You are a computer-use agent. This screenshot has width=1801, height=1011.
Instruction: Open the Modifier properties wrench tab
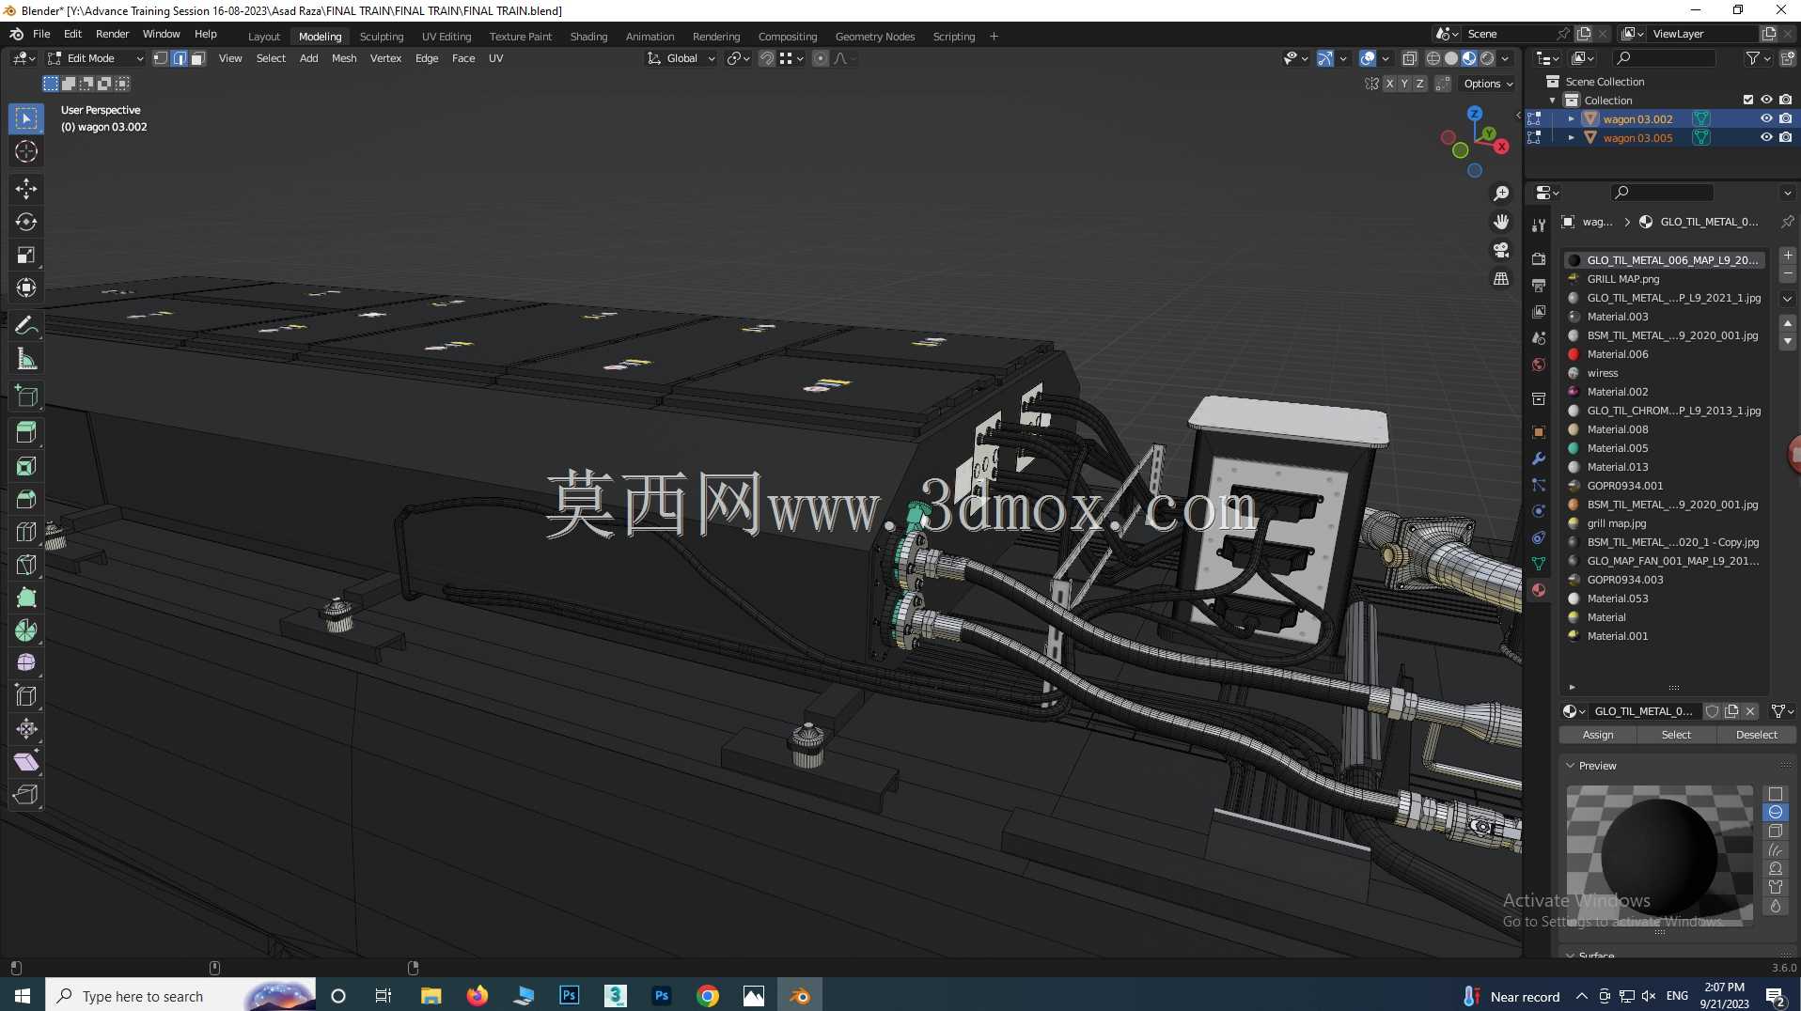tap(1539, 459)
